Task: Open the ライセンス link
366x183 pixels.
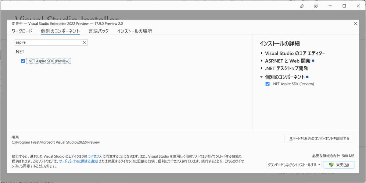Action: (x=95, y=156)
